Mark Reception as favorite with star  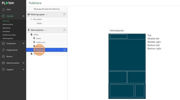[x=65, y=50]
